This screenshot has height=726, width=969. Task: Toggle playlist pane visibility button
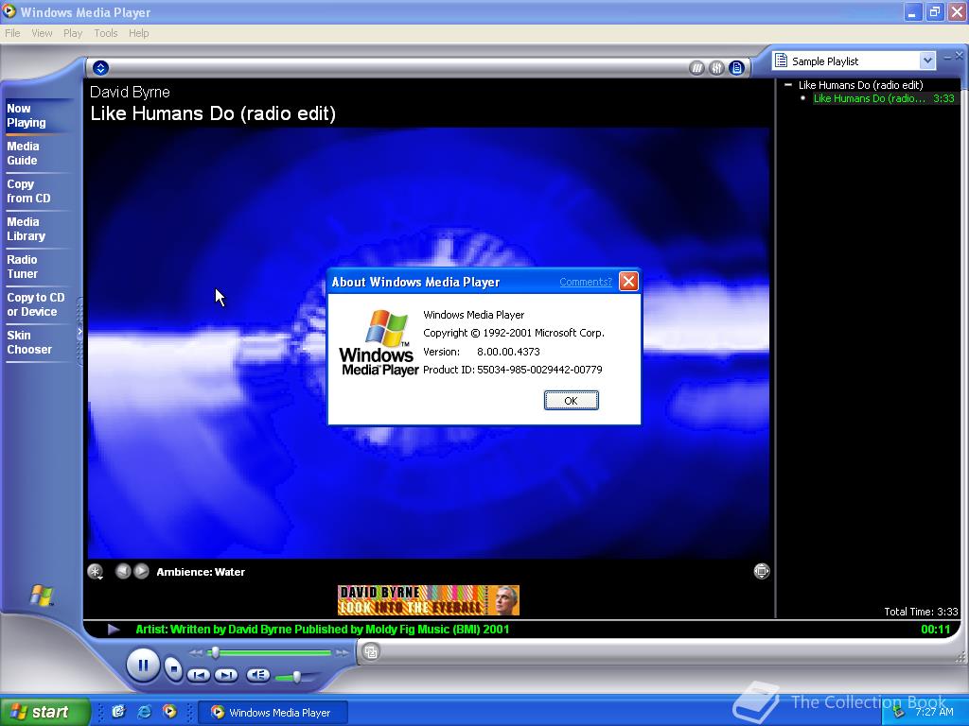click(x=736, y=68)
